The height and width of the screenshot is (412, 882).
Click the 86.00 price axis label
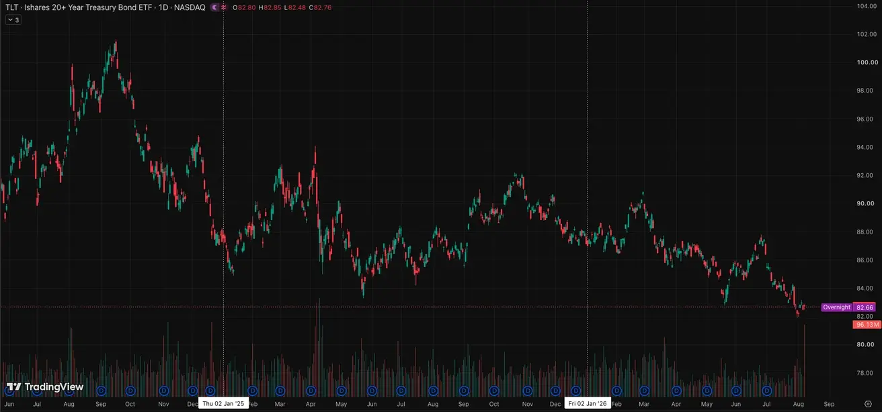pyautogui.click(x=865, y=260)
